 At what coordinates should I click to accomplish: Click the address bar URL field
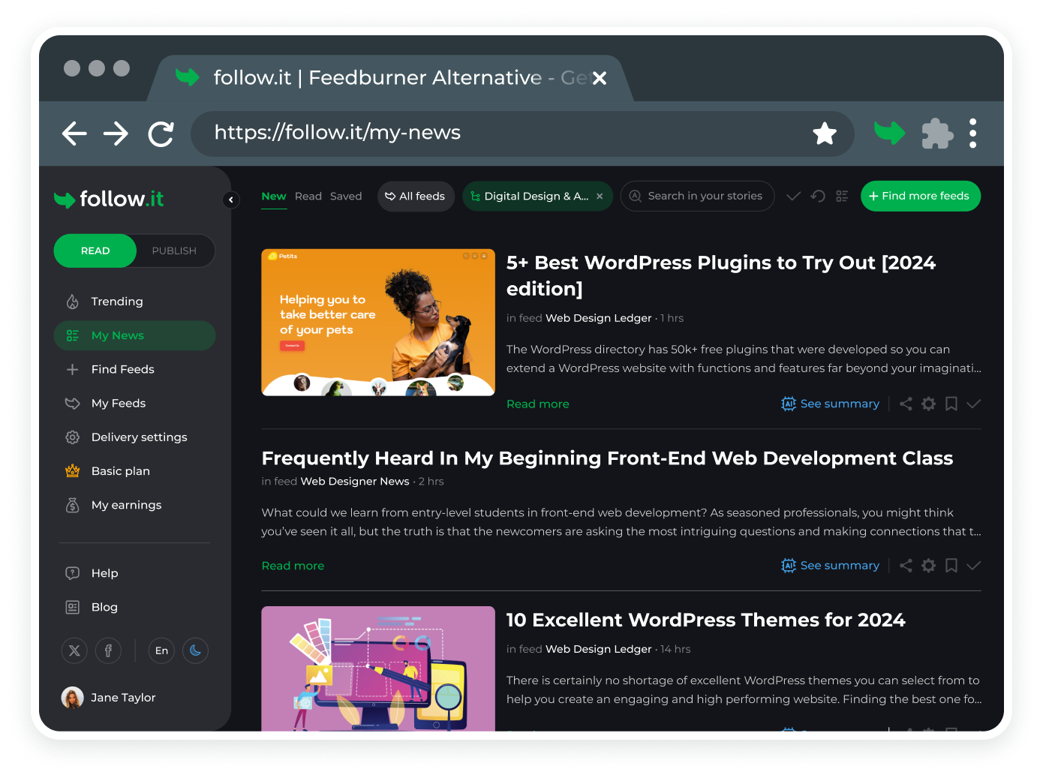click(522, 134)
